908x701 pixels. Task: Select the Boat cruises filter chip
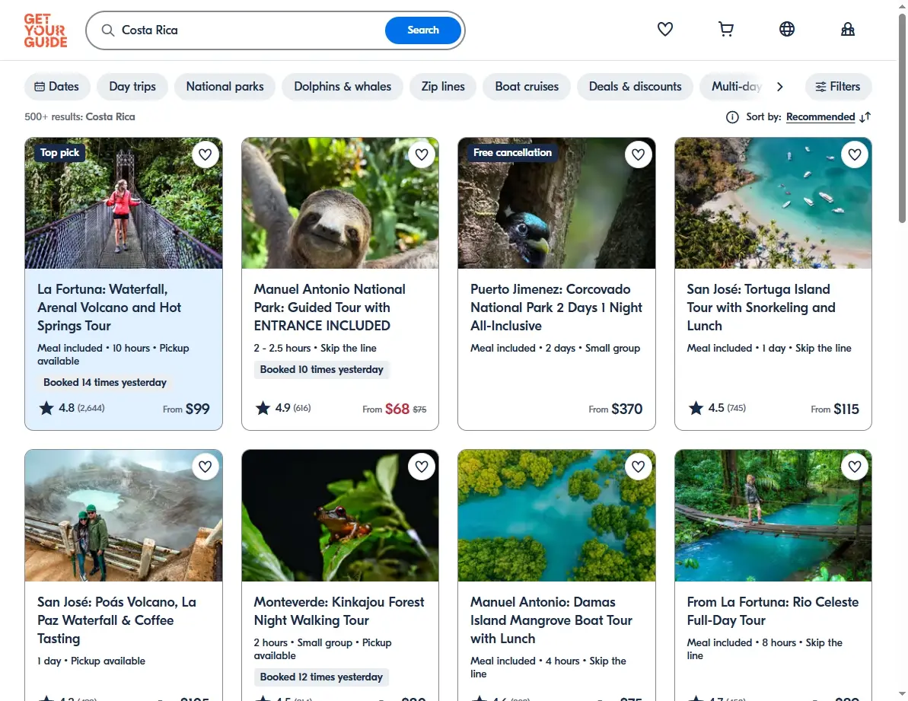pos(527,86)
